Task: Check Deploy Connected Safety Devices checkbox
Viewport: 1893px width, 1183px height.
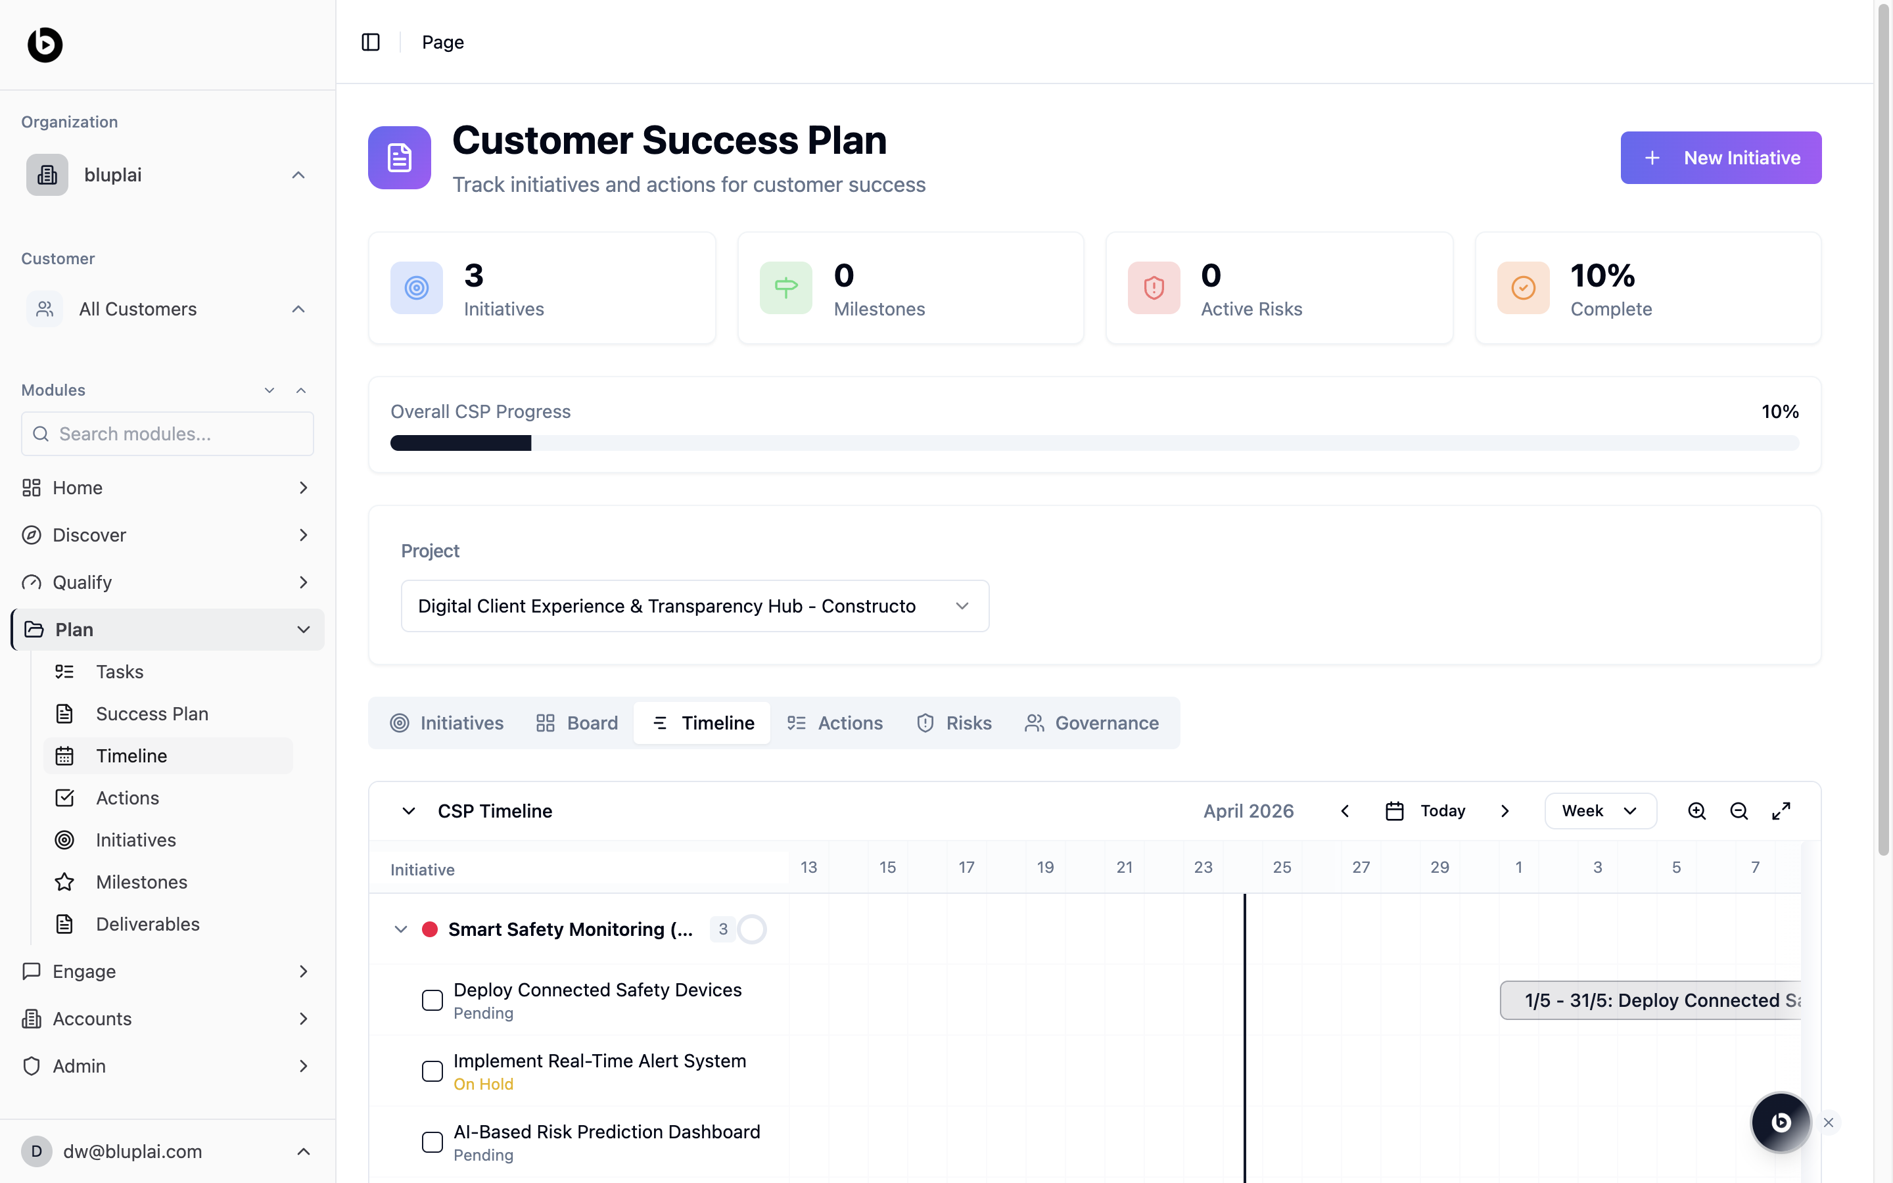Action: [432, 1001]
